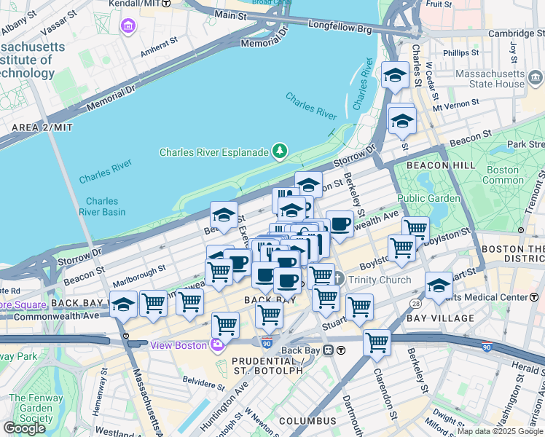Click the View Boston camera pin
Screen dimensions: 545x437
coord(217,346)
